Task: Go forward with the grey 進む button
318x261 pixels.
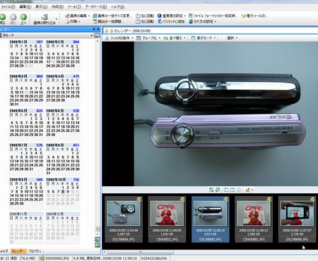Action: point(13,19)
